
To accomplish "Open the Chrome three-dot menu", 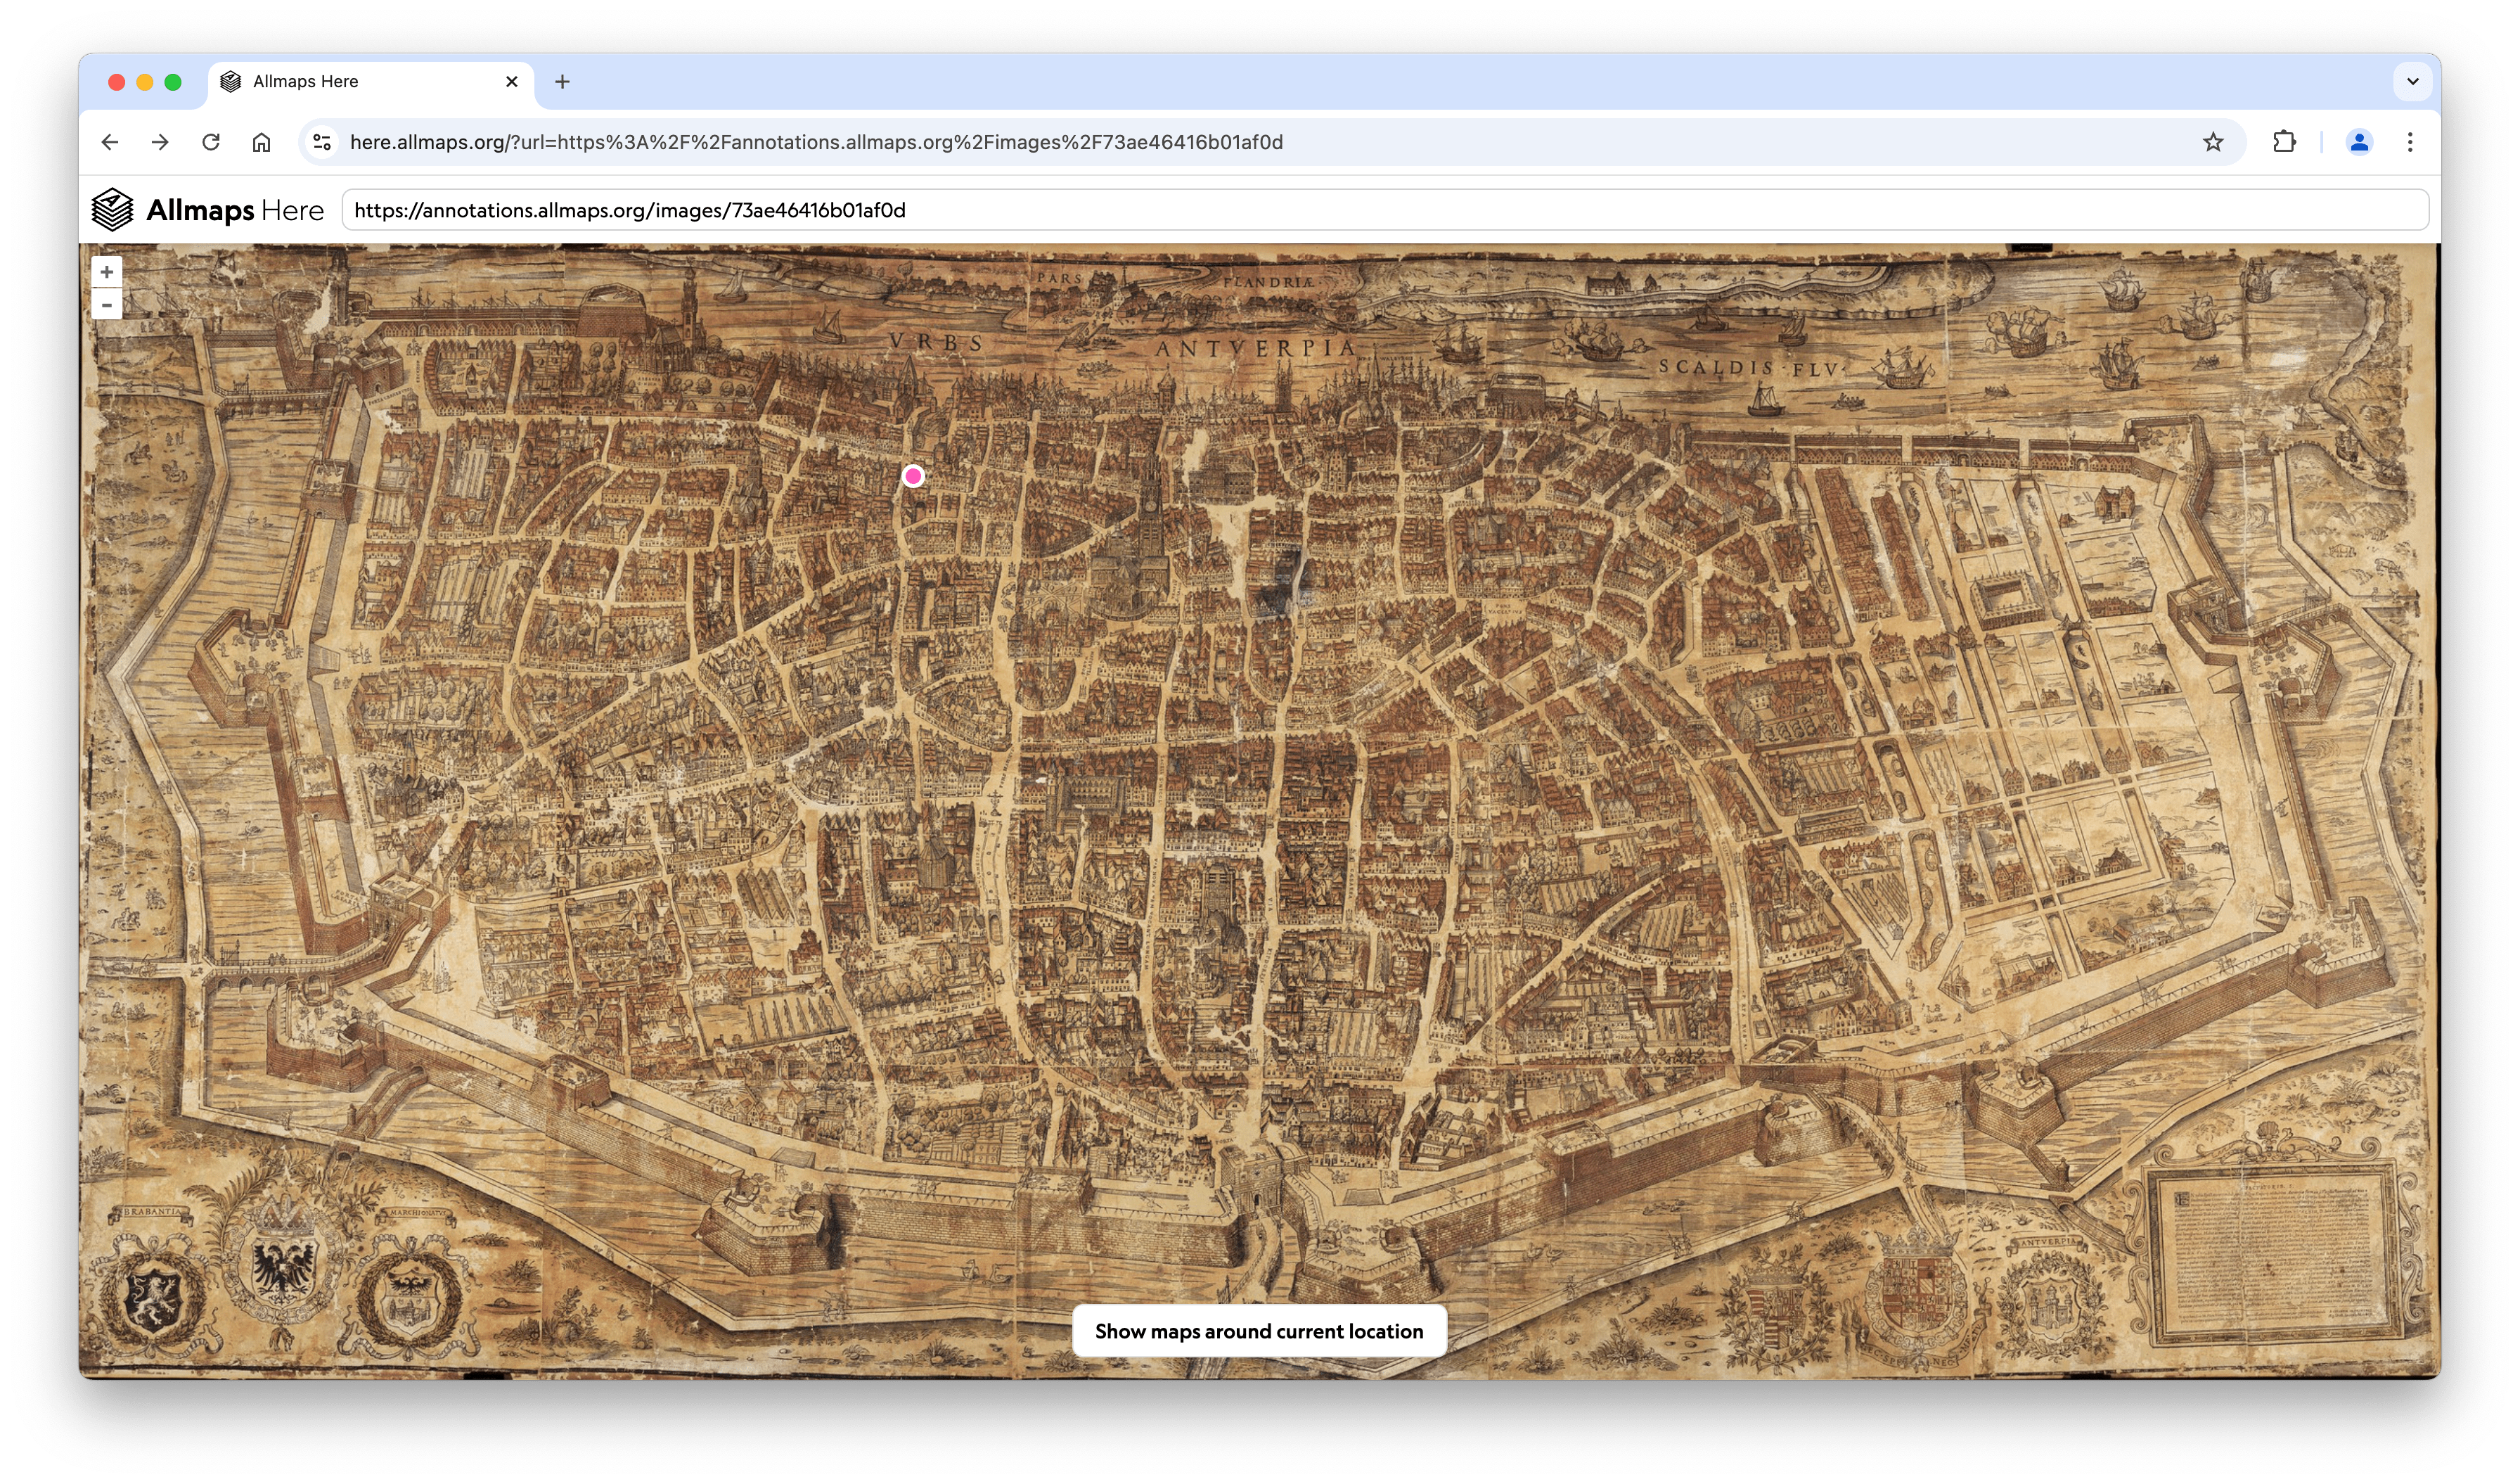I will click(2410, 142).
